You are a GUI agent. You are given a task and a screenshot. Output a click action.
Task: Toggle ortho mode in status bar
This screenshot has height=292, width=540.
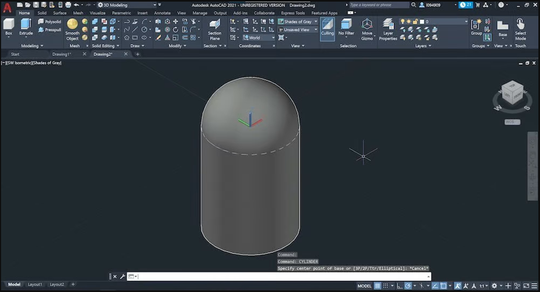click(x=399, y=286)
